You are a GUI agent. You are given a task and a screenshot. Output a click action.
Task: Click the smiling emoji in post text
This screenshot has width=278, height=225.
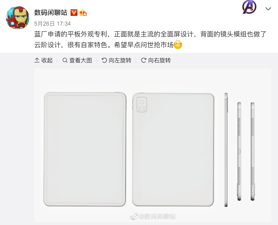[x=178, y=45]
